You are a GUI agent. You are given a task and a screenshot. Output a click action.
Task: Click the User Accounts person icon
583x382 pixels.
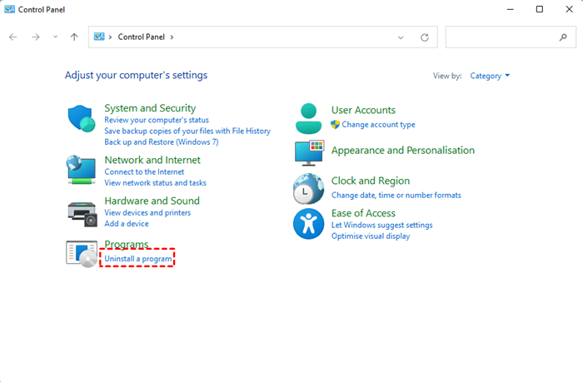pos(309,118)
